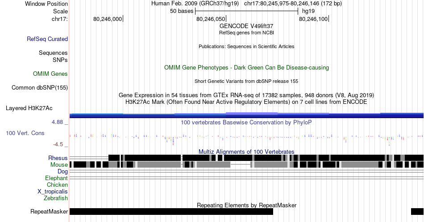424x222 pixels.
Task: Click the -4.5 PhyloP lower value
Action: [58, 144]
